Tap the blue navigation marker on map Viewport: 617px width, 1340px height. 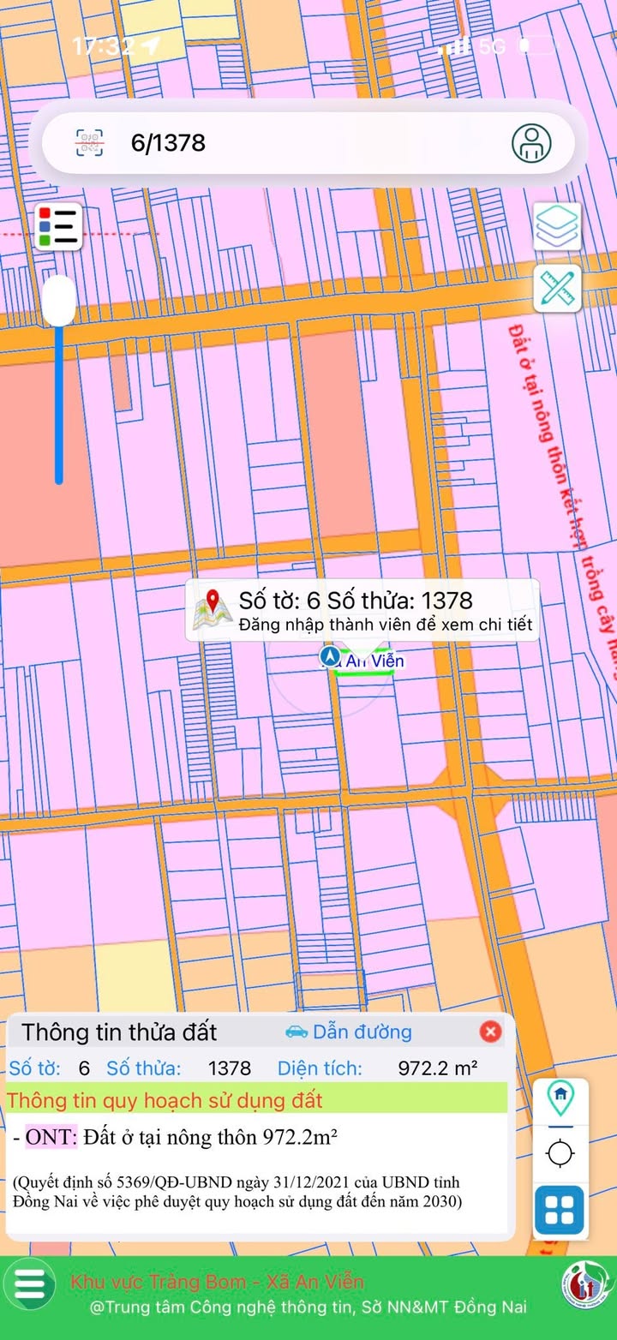327,657
